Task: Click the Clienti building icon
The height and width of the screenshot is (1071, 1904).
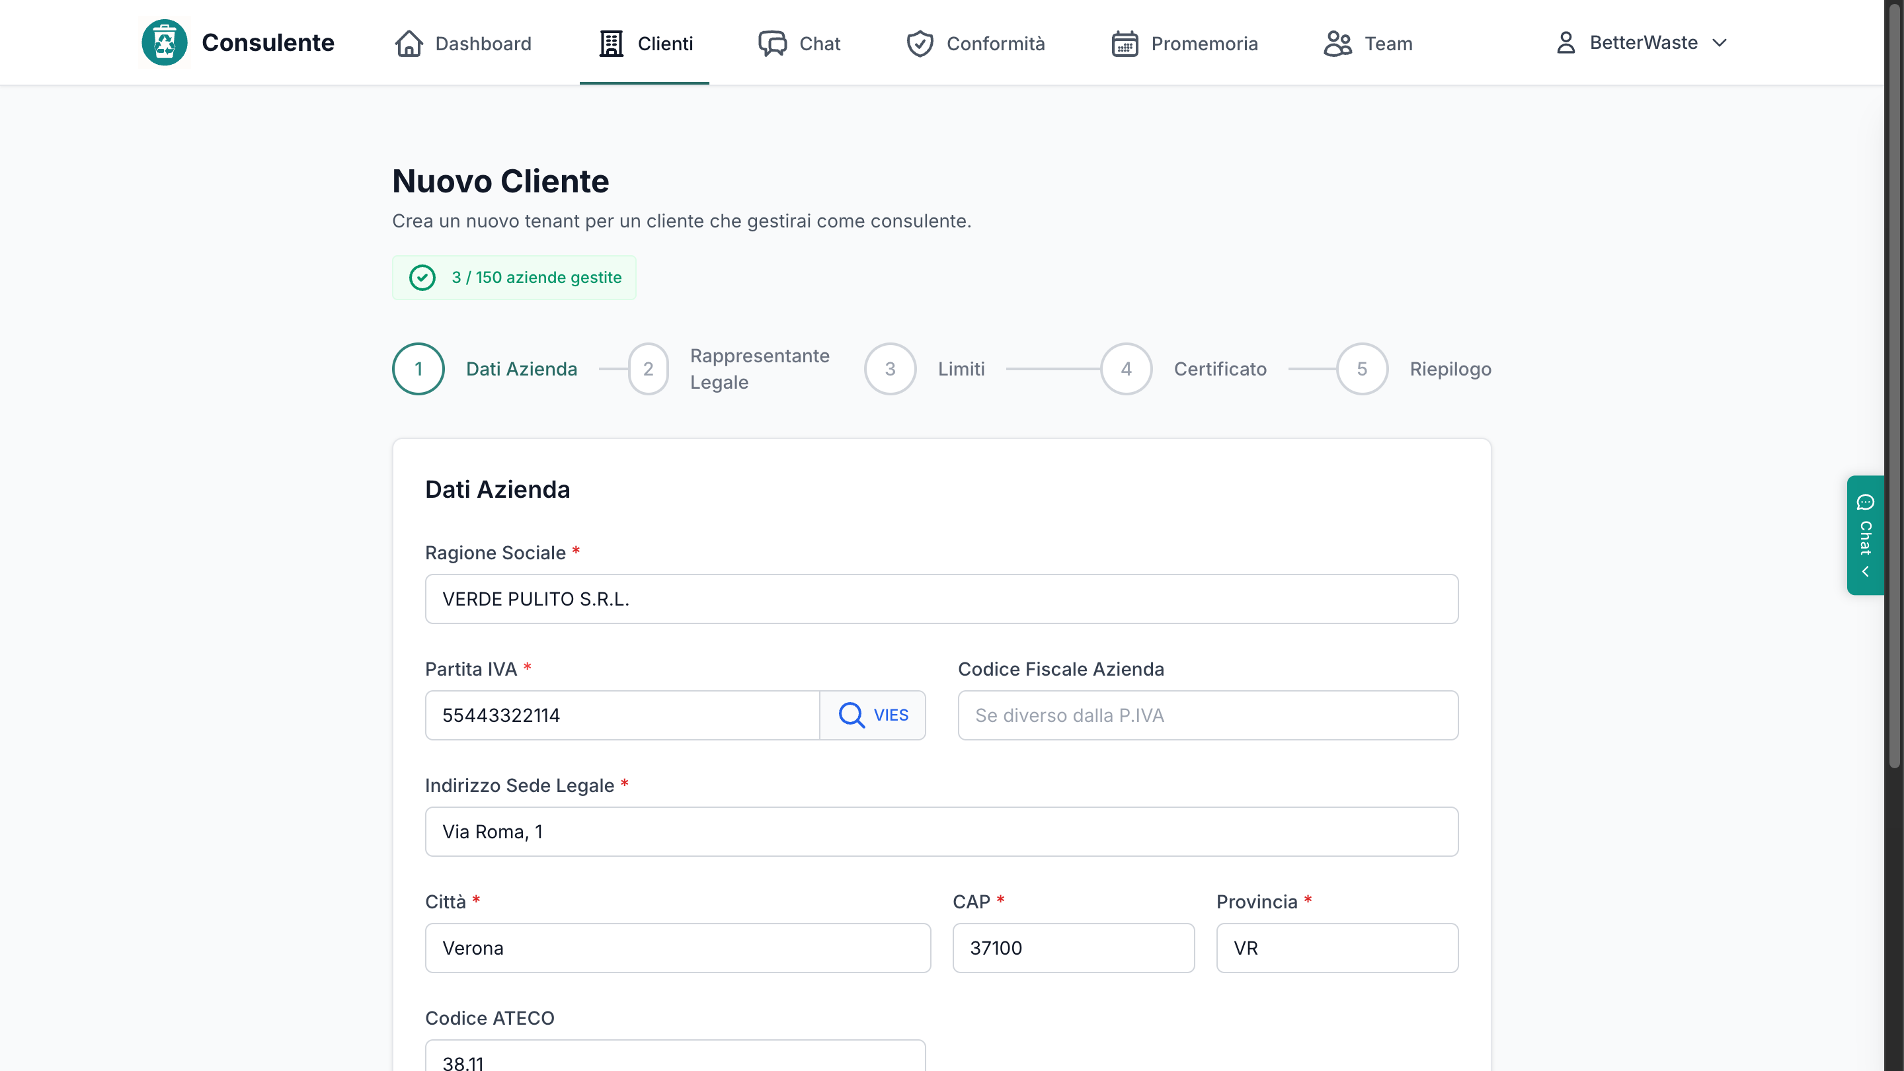Action: (612, 44)
